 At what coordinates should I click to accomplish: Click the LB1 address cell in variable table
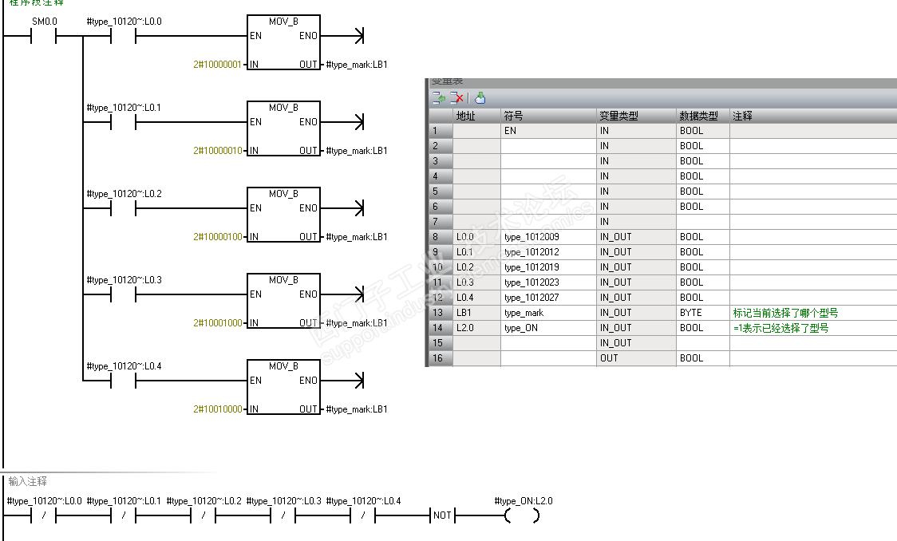point(476,313)
